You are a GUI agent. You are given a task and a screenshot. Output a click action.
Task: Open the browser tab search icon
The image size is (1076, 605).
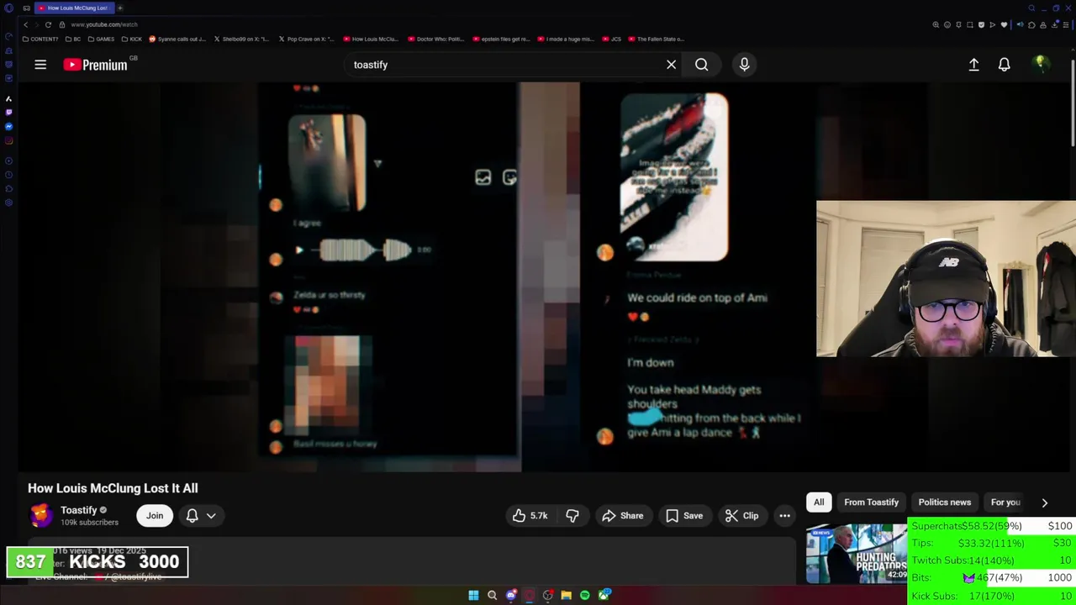(1031, 8)
